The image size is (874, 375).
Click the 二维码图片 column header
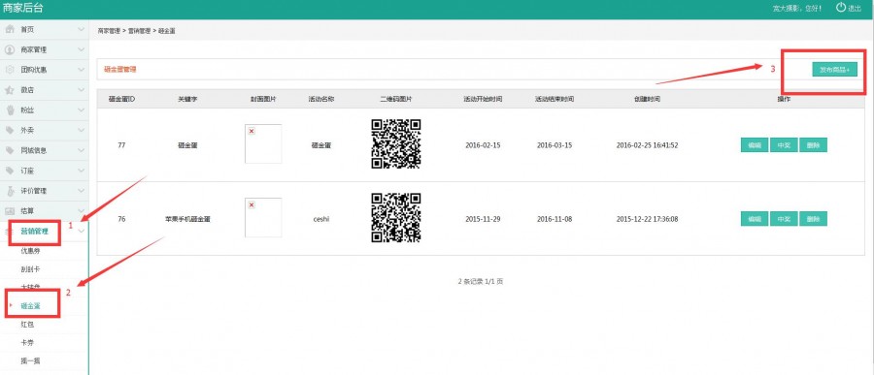click(x=396, y=99)
